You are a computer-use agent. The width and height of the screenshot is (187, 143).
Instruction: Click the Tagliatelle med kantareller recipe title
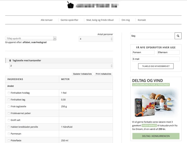click(27, 60)
